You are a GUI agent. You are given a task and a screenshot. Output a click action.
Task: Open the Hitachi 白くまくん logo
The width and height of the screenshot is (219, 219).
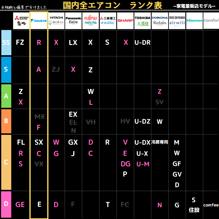(x=56, y=21)
